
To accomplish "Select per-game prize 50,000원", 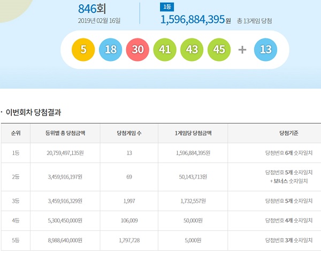I will point(193,220).
